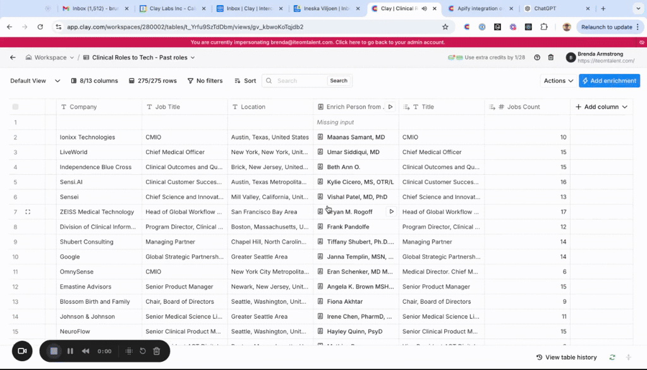Stop the screen recording
This screenshot has height=370, width=647.
pyautogui.click(x=54, y=351)
